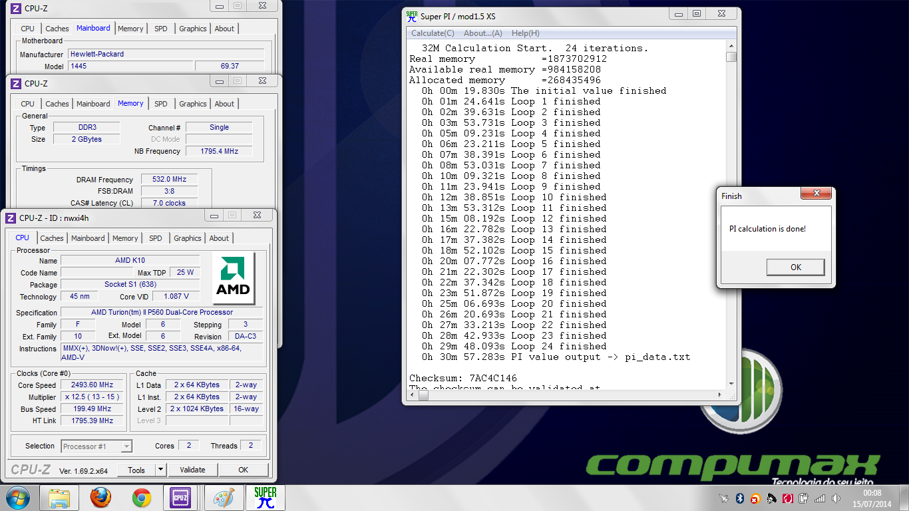Close the Finish dialog with red X
Image resolution: width=909 pixels, height=511 pixels.
click(x=815, y=194)
